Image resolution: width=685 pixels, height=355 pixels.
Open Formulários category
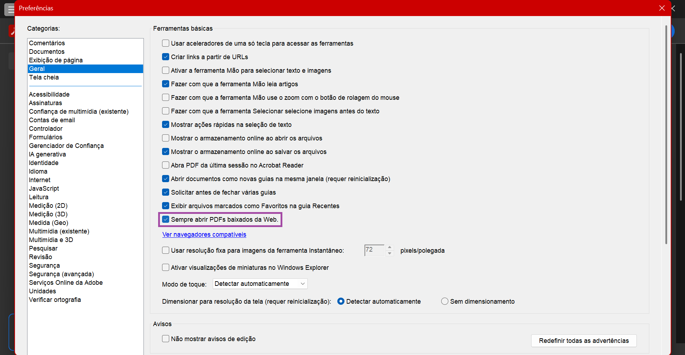pyautogui.click(x=85, y=137)
